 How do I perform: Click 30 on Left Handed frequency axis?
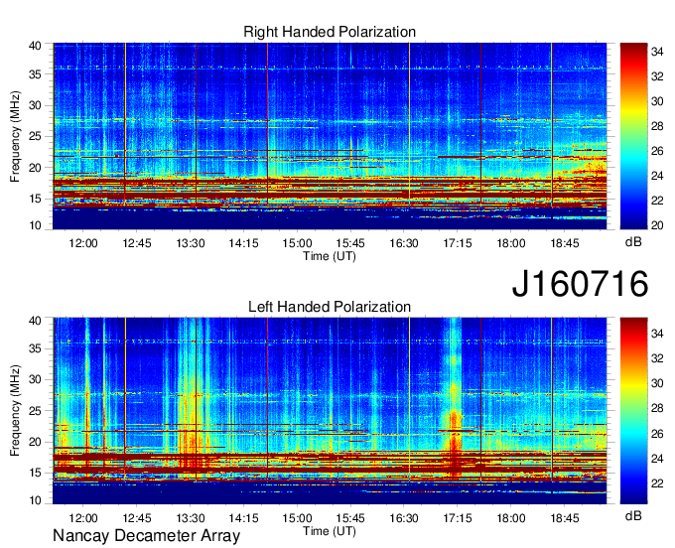[x=35, y=379]
